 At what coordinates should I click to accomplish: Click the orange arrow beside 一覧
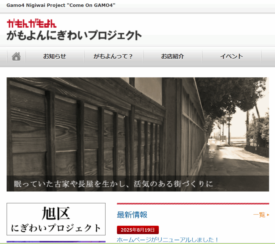[x=268, y=215]
